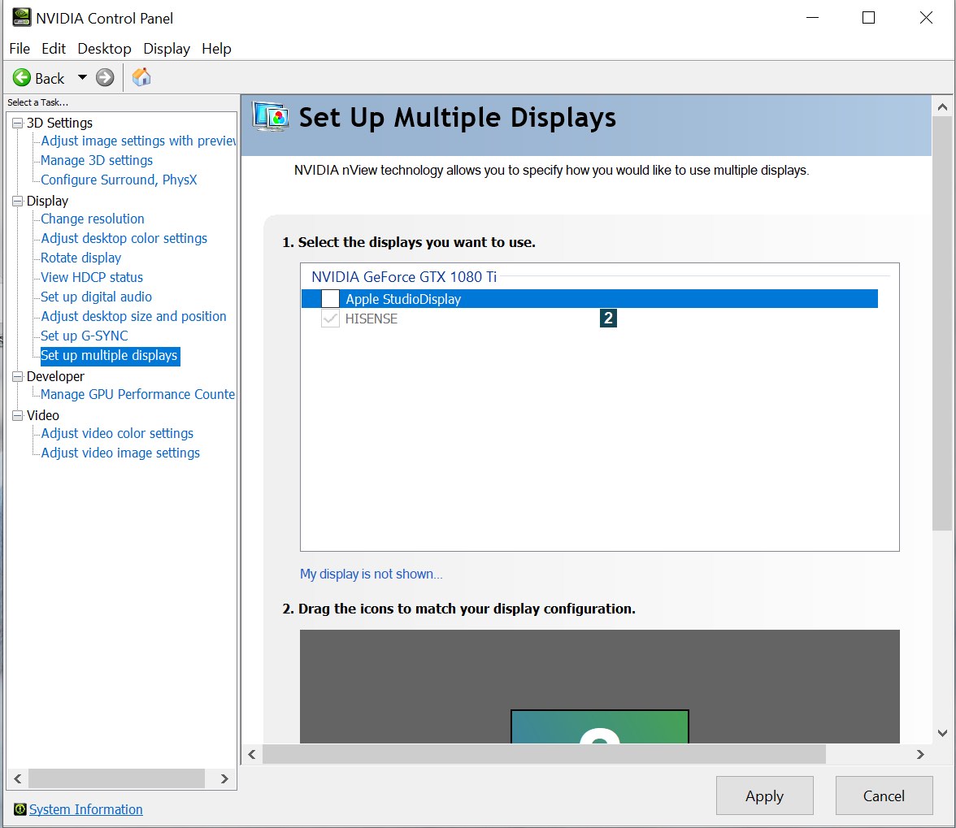Open Set up G-SYNC task
The width and height of the screenshot is (956, 828).
point(85,336)
